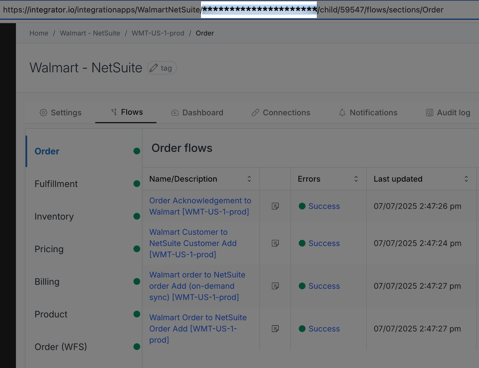This screenshot has width=479, height=368.
Task: Sort flows by Last updated column arrows
Action: pyautogui.click(x=466, y=179)
